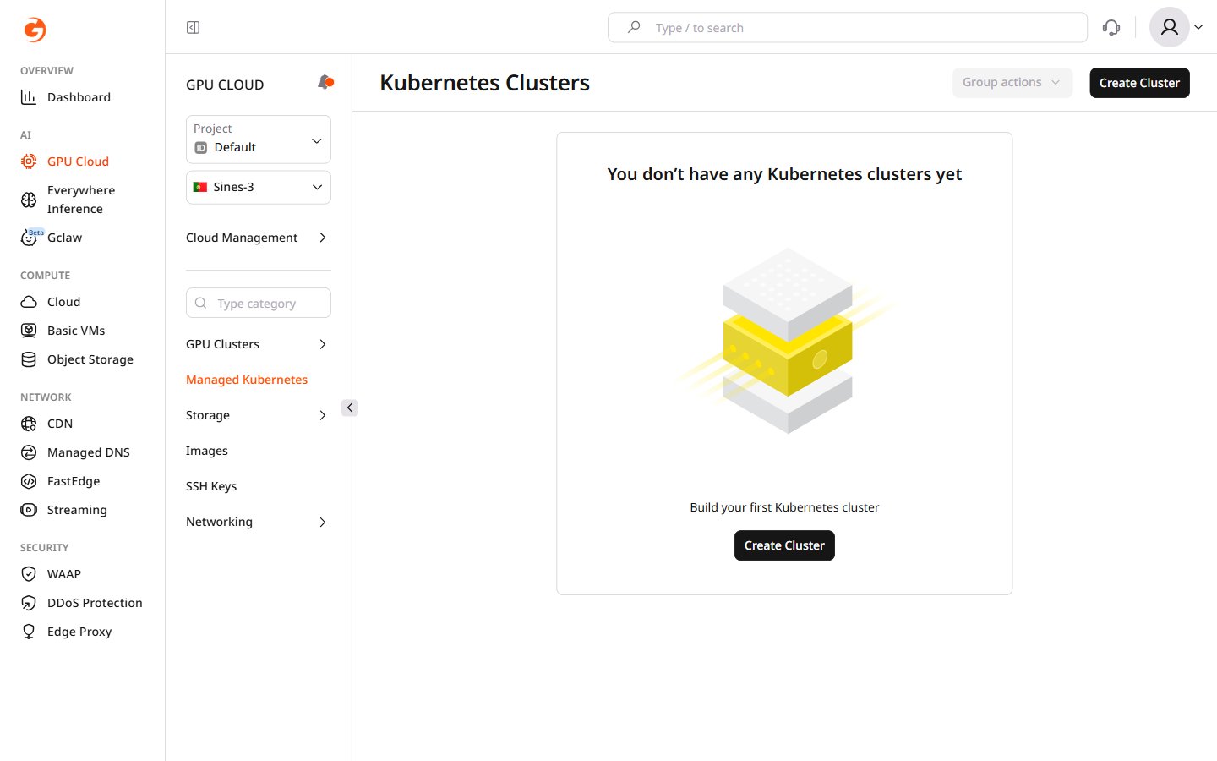Collapse secondary panel with arrow handle
The image size is (1217, 761).
click(350, 408)
